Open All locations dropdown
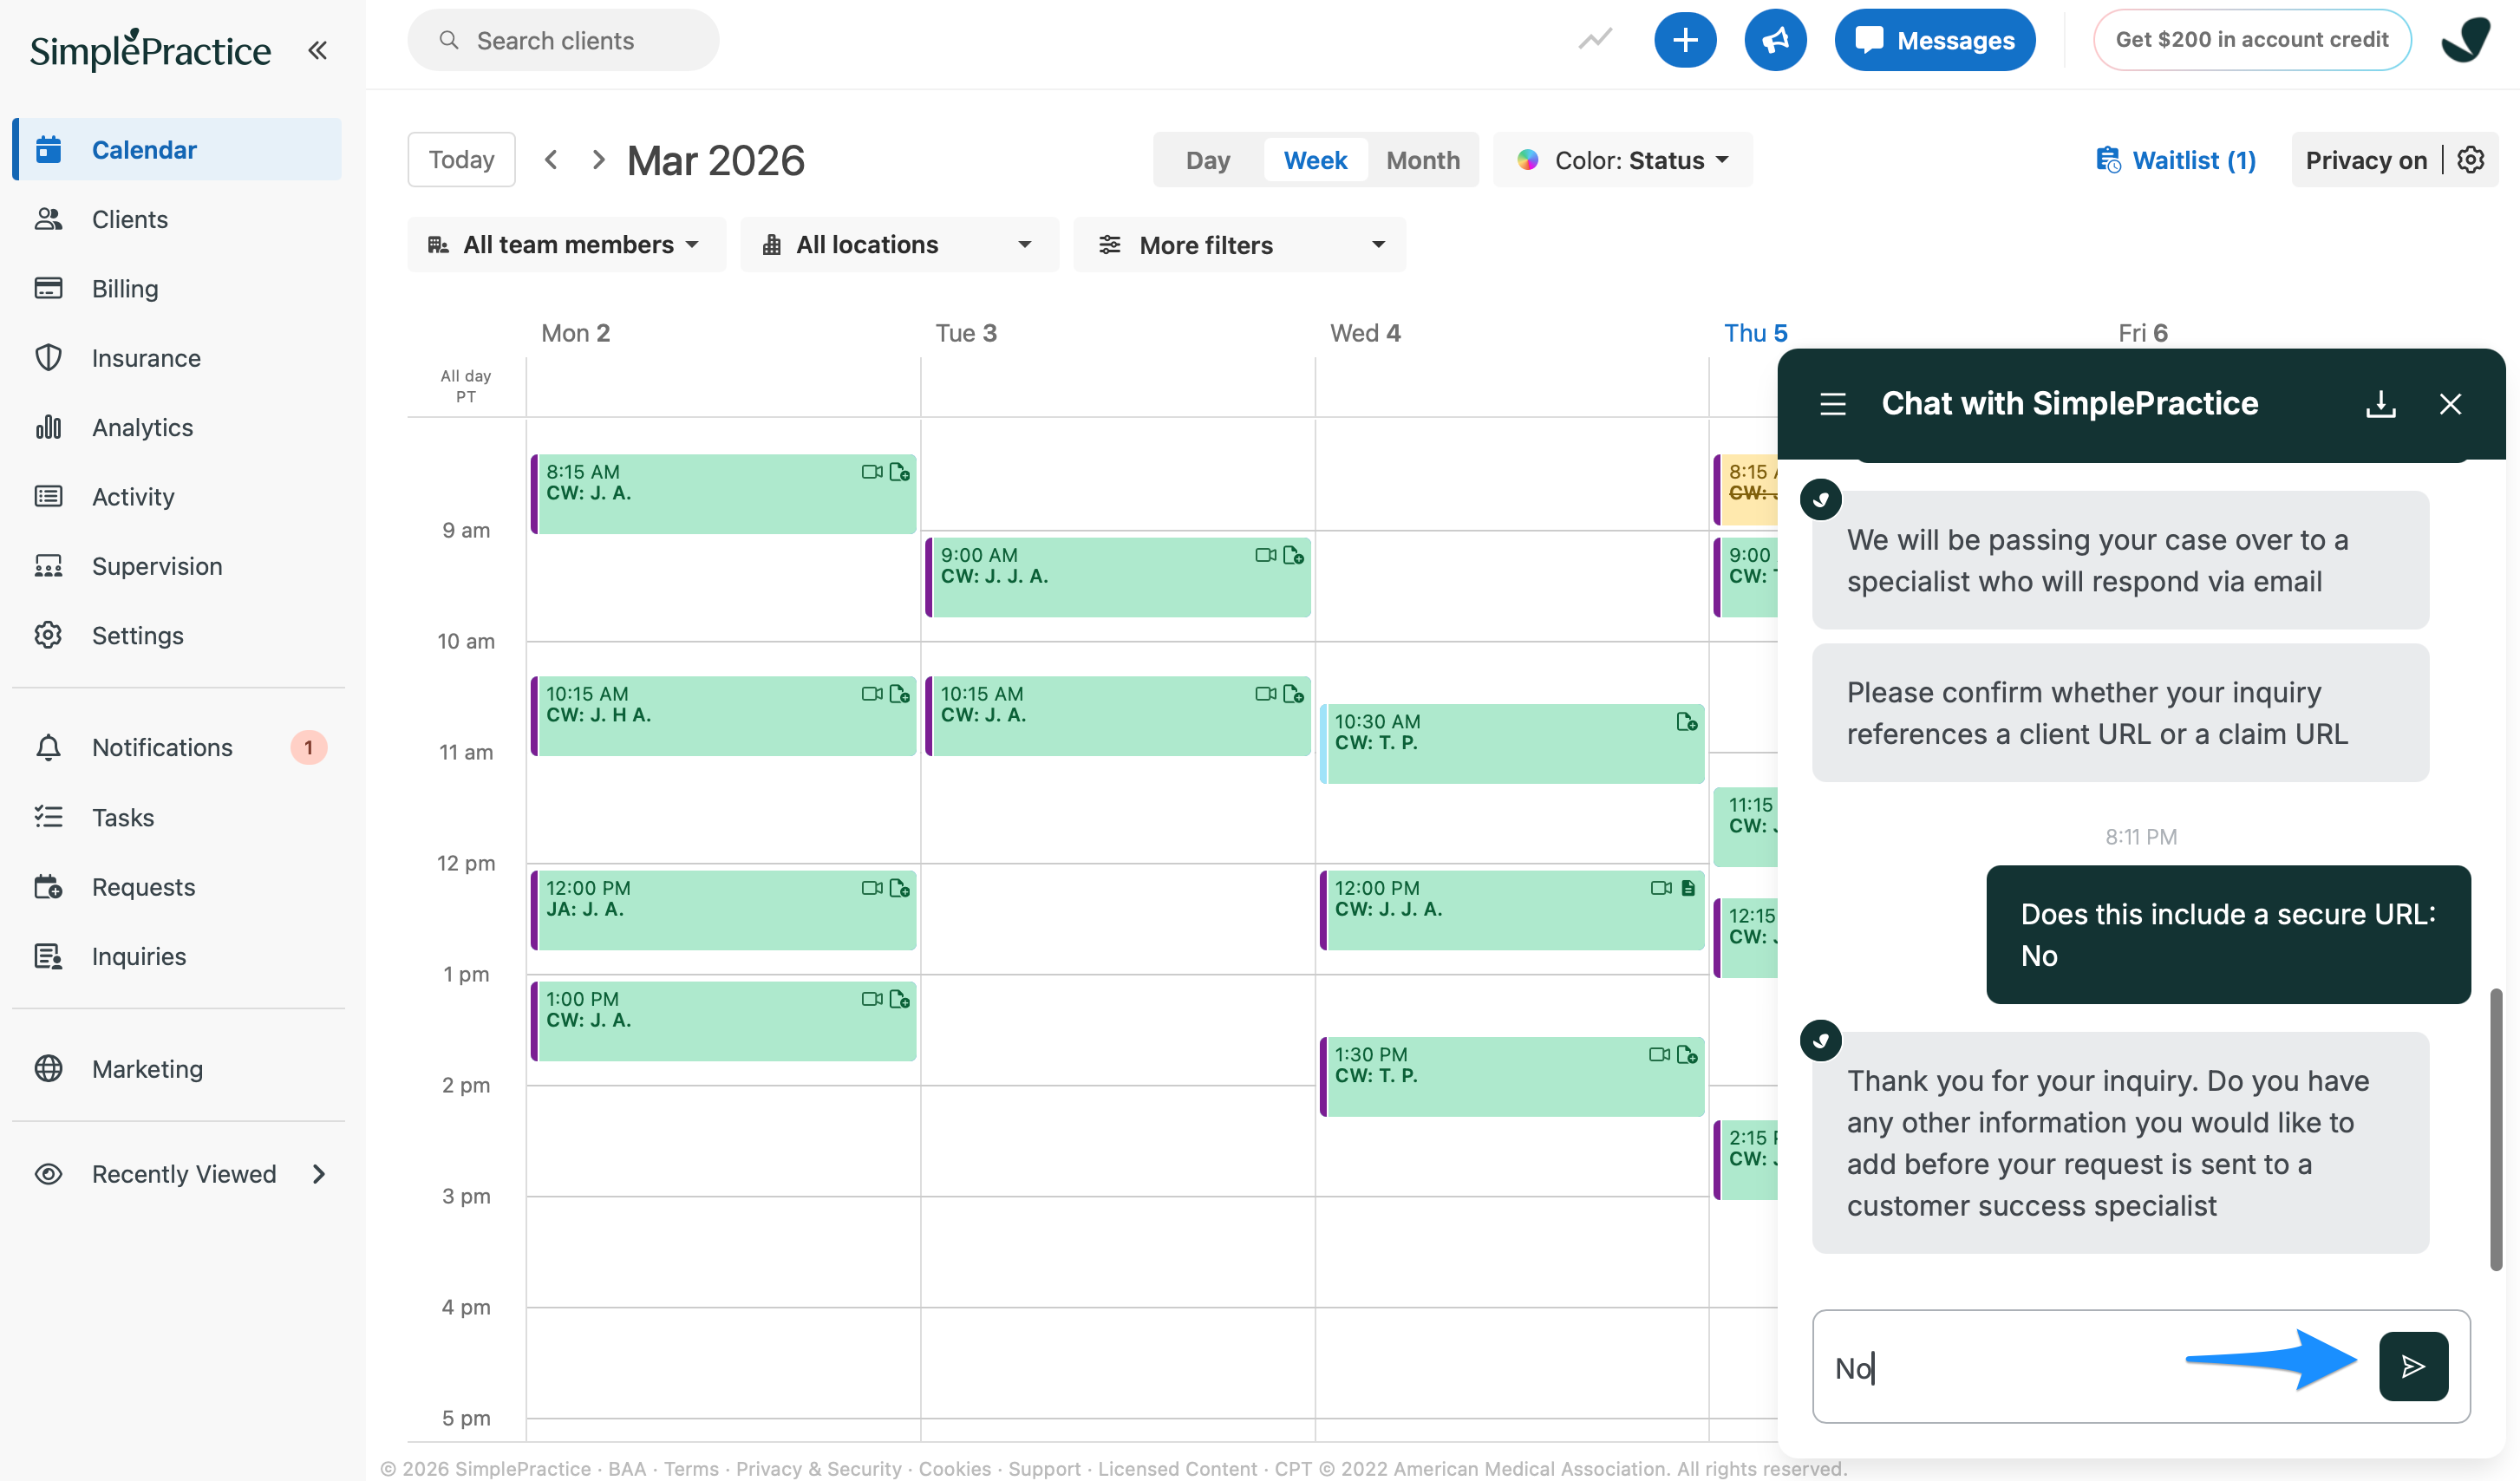 click(899, 245)
